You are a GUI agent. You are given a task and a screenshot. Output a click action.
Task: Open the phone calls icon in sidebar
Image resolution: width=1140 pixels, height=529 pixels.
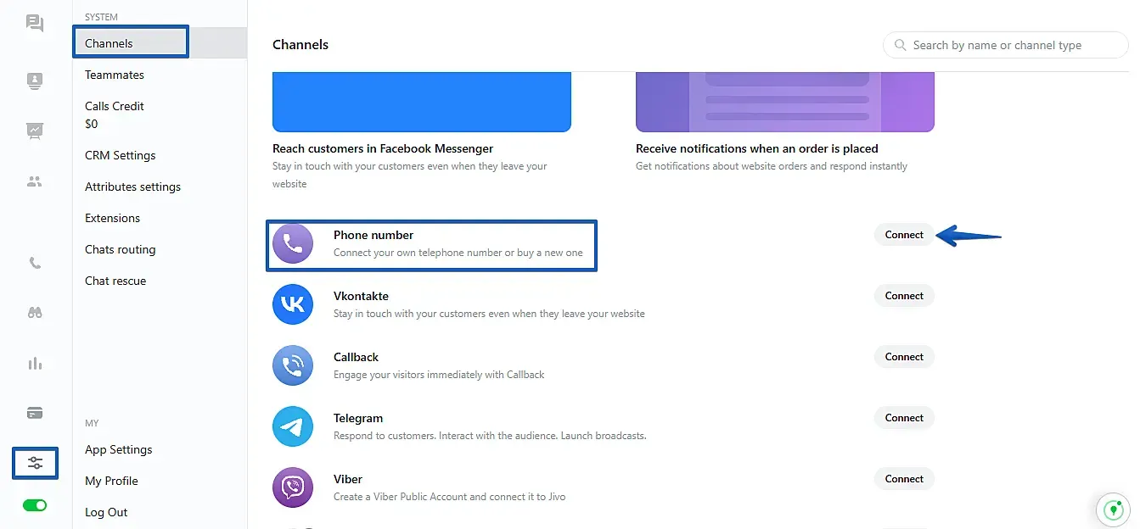point(35,263)
